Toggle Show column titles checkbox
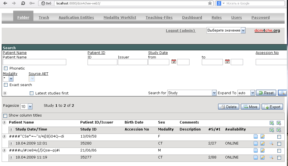This screenshot has height=166, width=288. coord(5,115)
